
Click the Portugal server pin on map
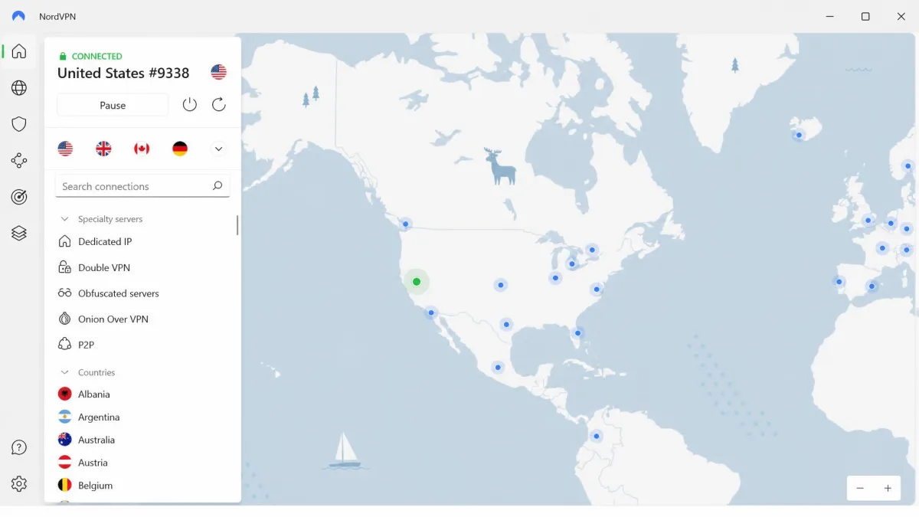839,282
